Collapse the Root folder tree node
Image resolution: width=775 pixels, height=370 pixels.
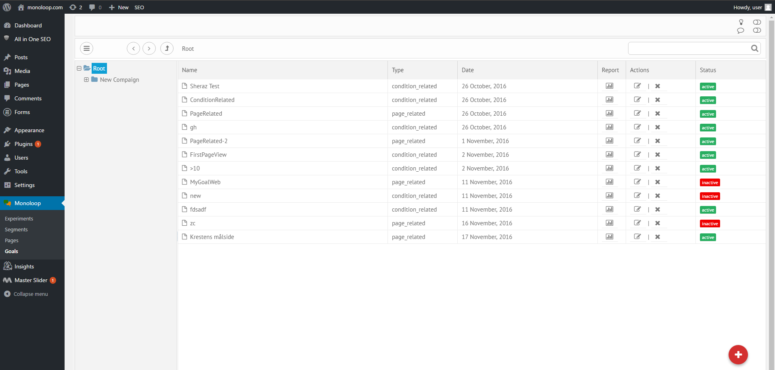(79, 69)
